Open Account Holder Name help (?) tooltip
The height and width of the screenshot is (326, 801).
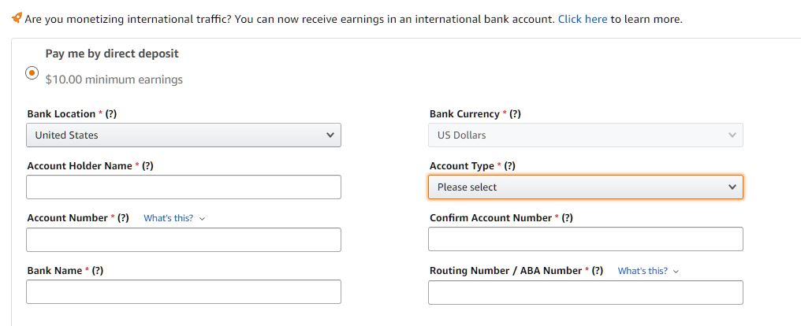[147, 166]
